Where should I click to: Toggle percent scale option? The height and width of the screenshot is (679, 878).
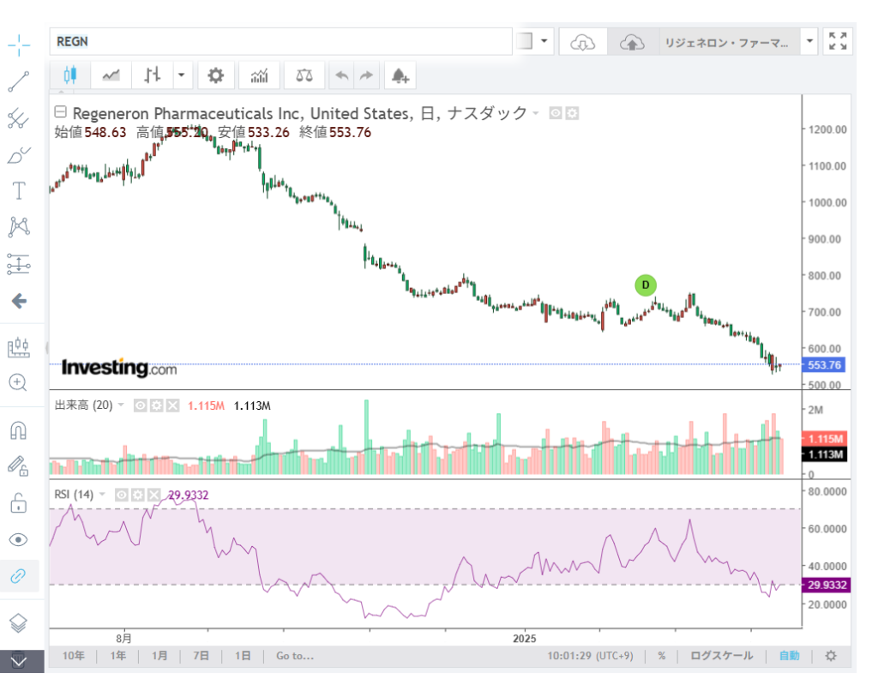pos(662,656)
